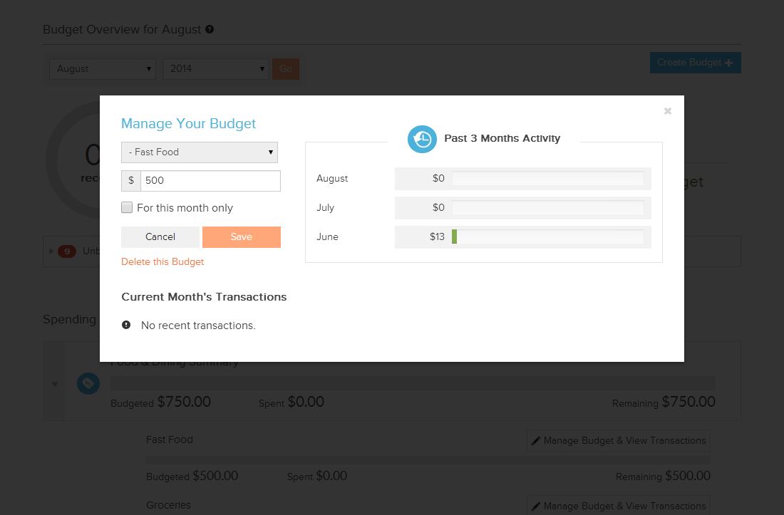Click the Fast Food Budgeted $500.00 value
The height and width of the screenshot is (515, 784).
[215, 476]
